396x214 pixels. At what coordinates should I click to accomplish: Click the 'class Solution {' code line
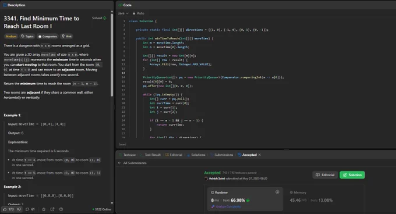point(143,21)
